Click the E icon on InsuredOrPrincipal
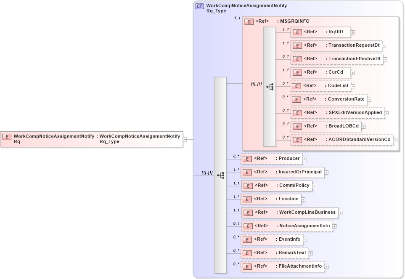 (x=246, y=172)
